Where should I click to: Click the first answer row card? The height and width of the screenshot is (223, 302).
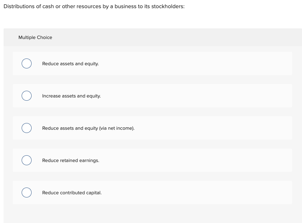[177, 63]
